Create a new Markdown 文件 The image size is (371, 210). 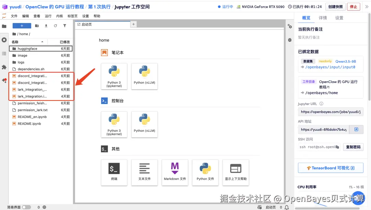175,173
